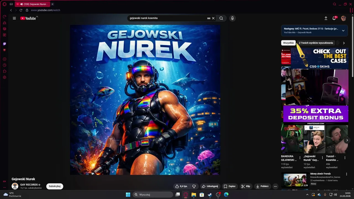Open the account avatar menu
354x199 pixels.
tap(343, 18)
